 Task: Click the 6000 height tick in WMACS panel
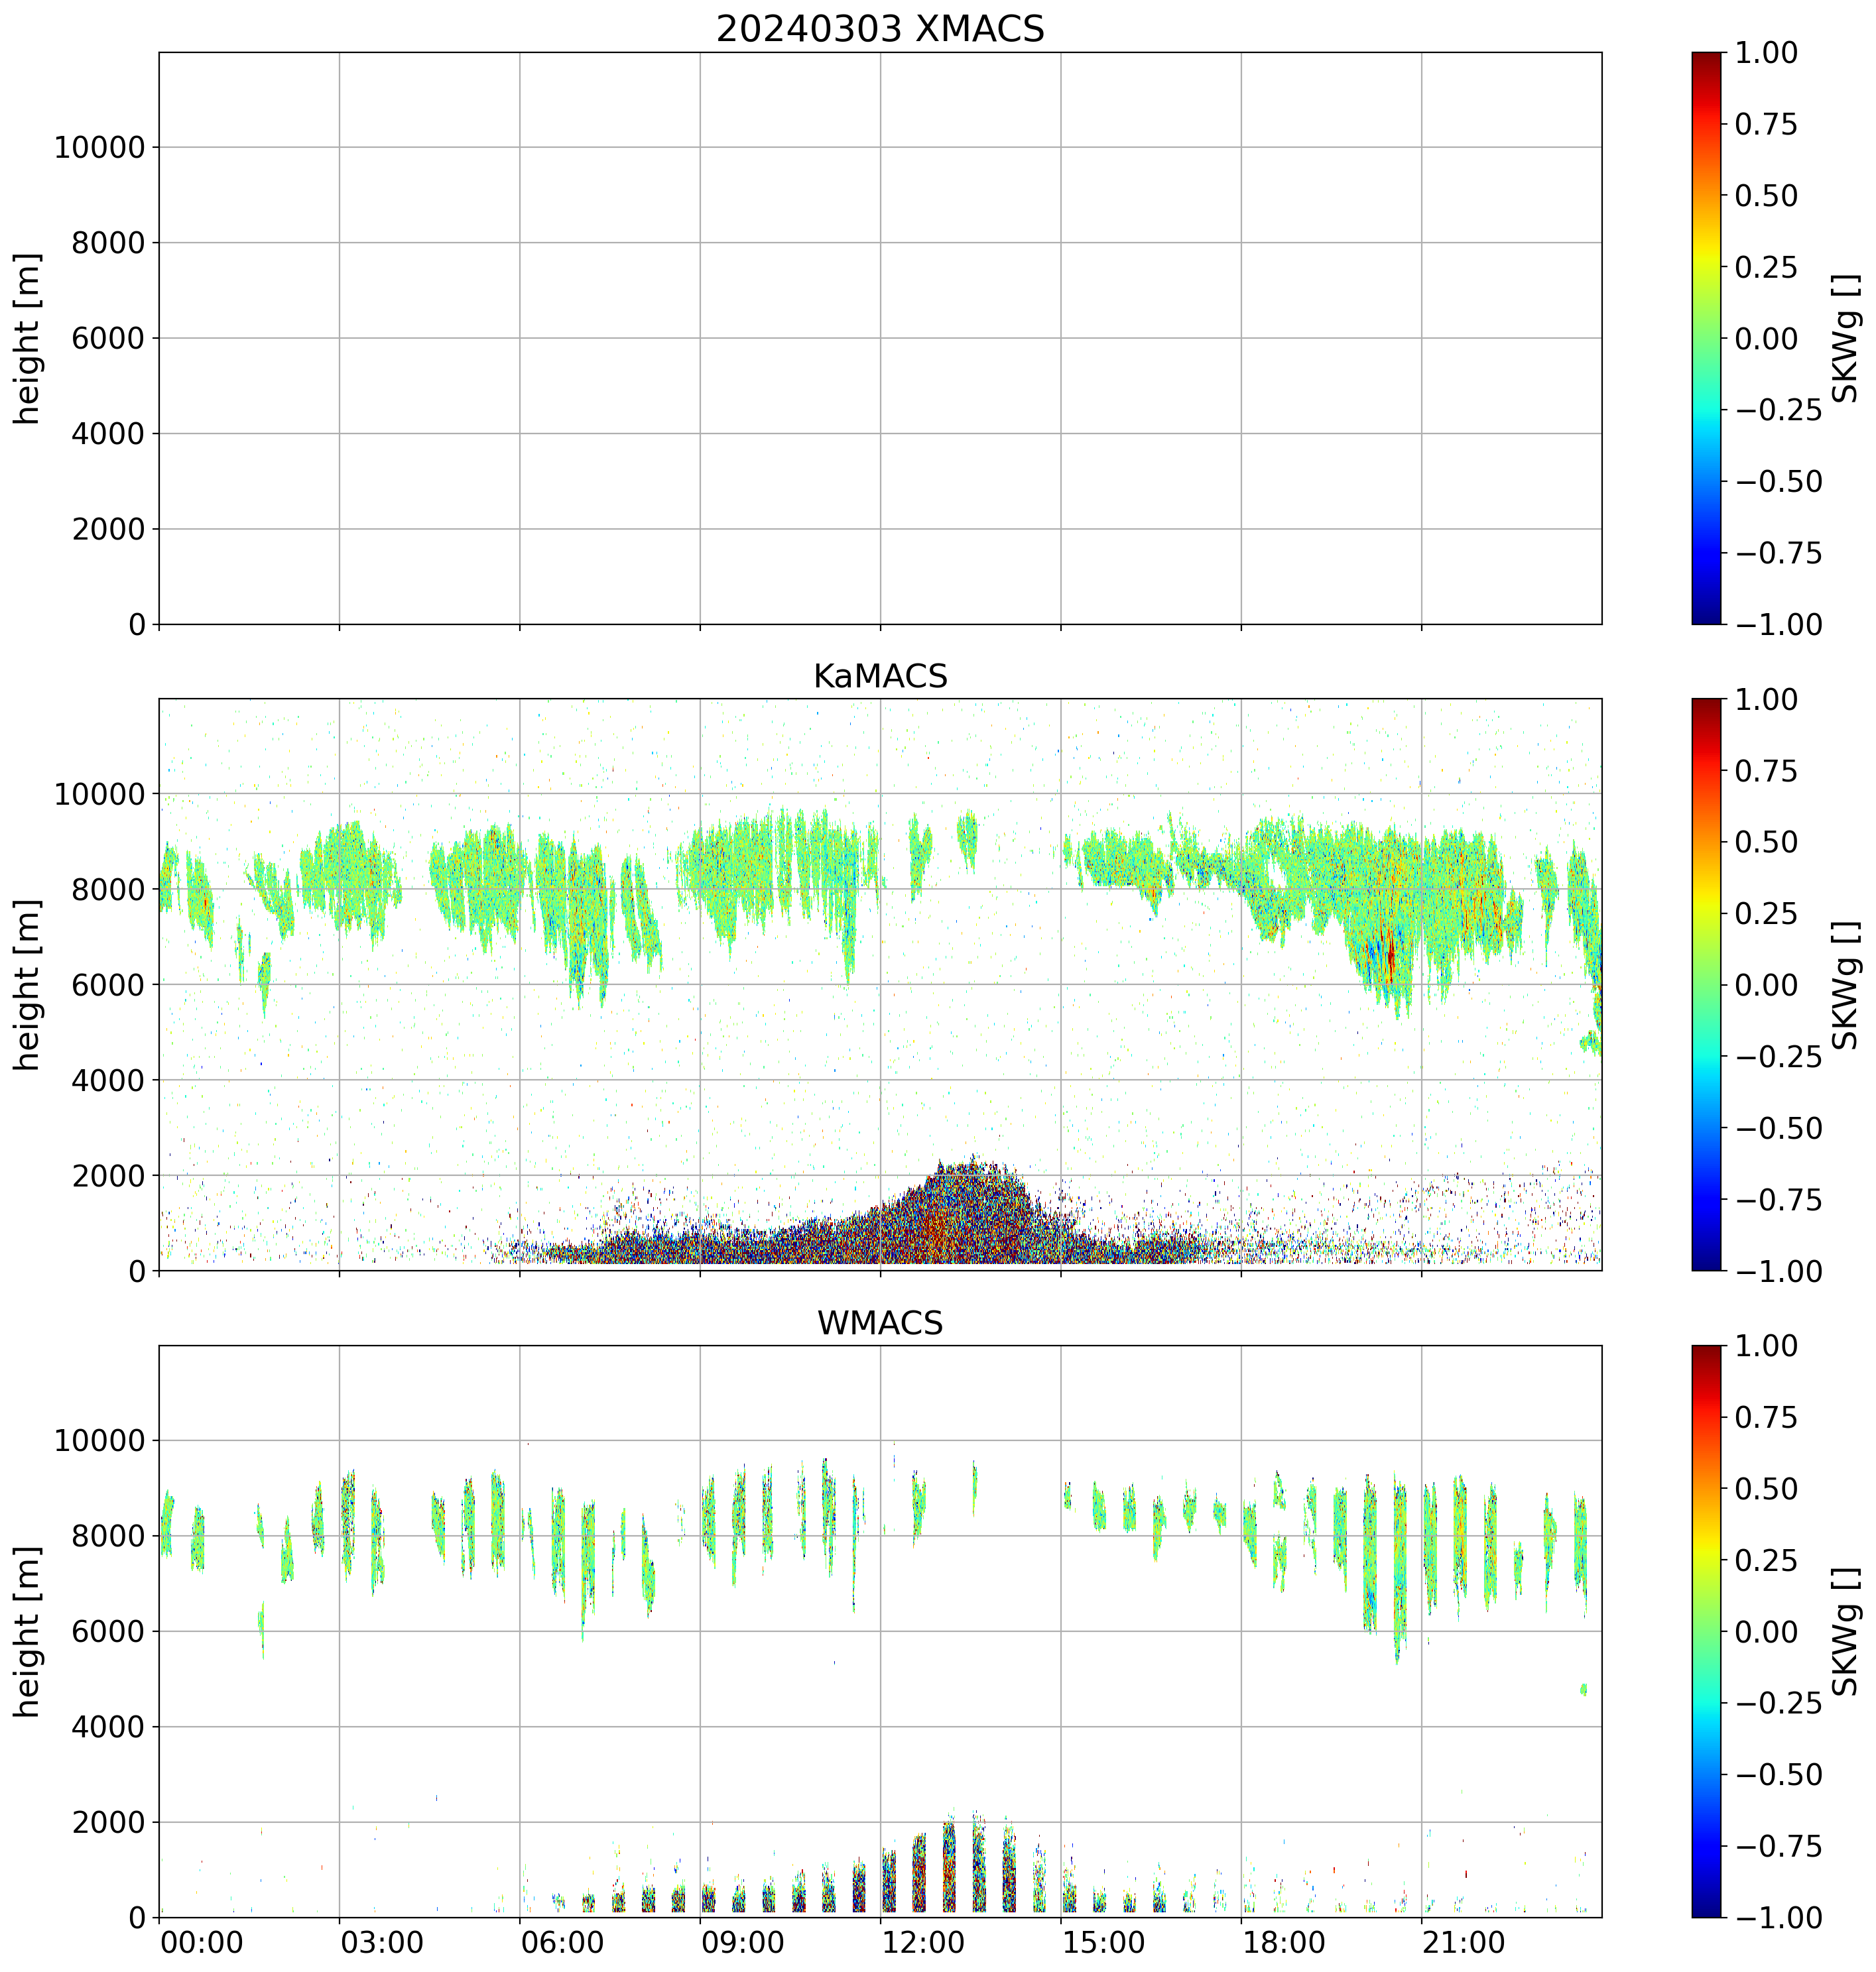(109, 1632)
